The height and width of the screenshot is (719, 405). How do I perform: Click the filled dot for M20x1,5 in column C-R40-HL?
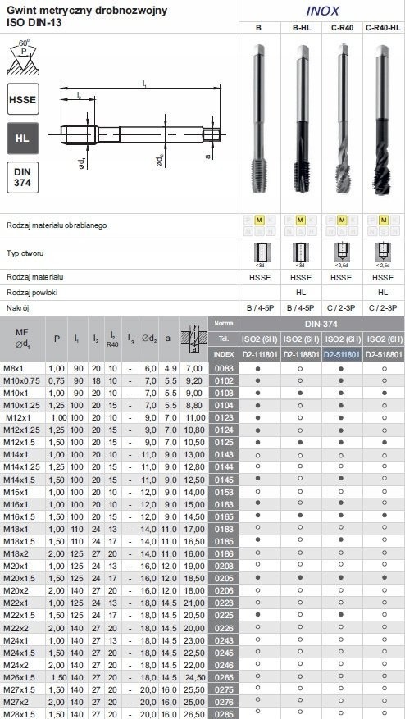click(x=384, y=578)
